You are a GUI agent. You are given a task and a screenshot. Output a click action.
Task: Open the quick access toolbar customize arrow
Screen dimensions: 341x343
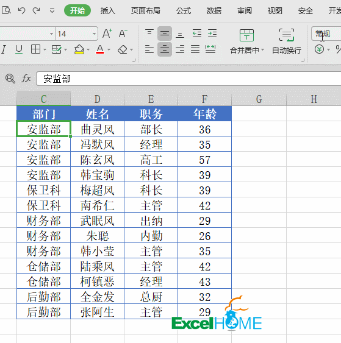click(x=52, y=10)
